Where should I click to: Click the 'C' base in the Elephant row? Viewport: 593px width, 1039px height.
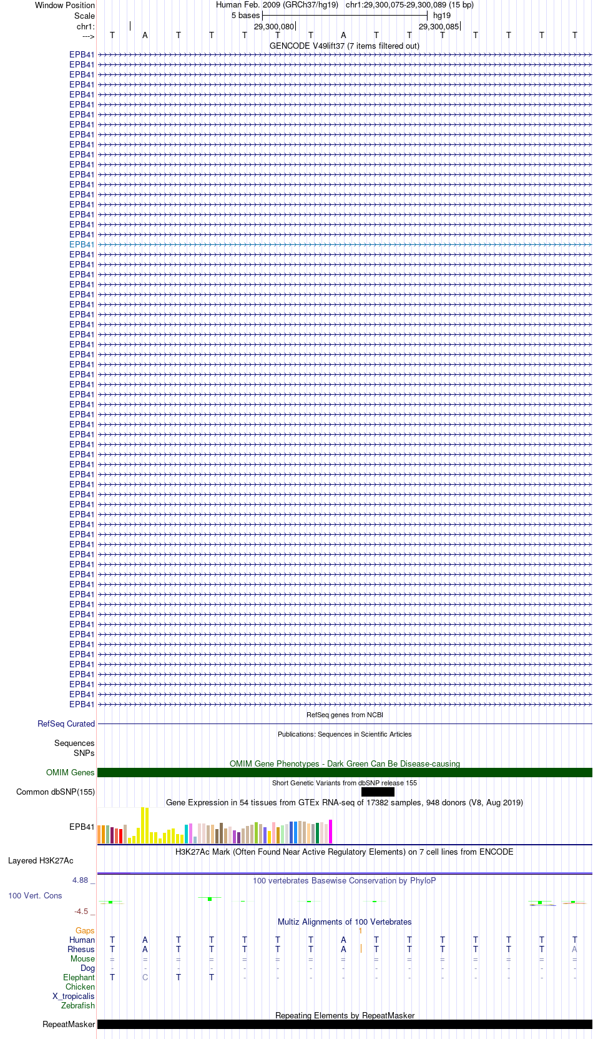145,977
